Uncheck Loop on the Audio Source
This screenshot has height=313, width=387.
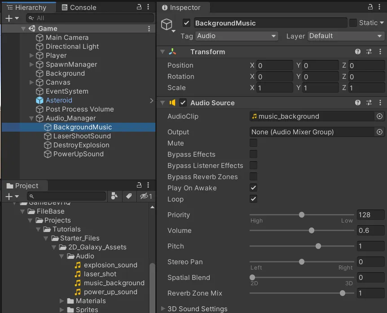[x=254, y=199]
